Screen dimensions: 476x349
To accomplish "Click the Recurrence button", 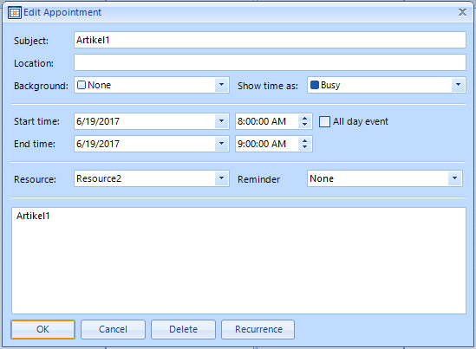I will click(258, 329).
